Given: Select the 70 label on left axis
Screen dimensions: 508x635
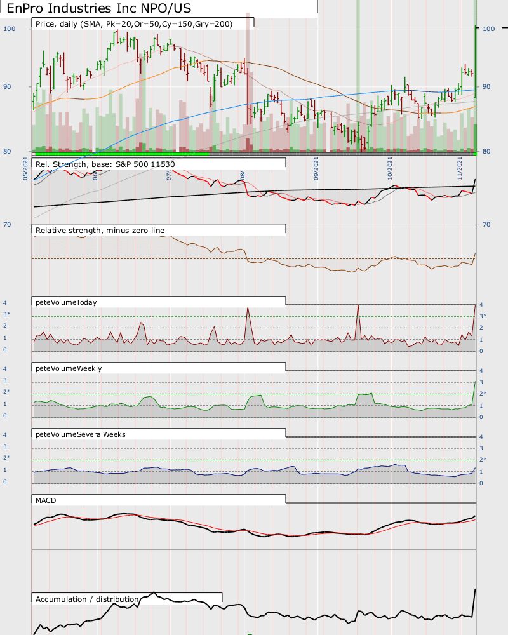Looking at the screenshot, I should coord(7,224).
